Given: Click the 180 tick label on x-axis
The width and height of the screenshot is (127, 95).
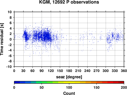Looking at the screenshot, I should [x=69, y=71].
